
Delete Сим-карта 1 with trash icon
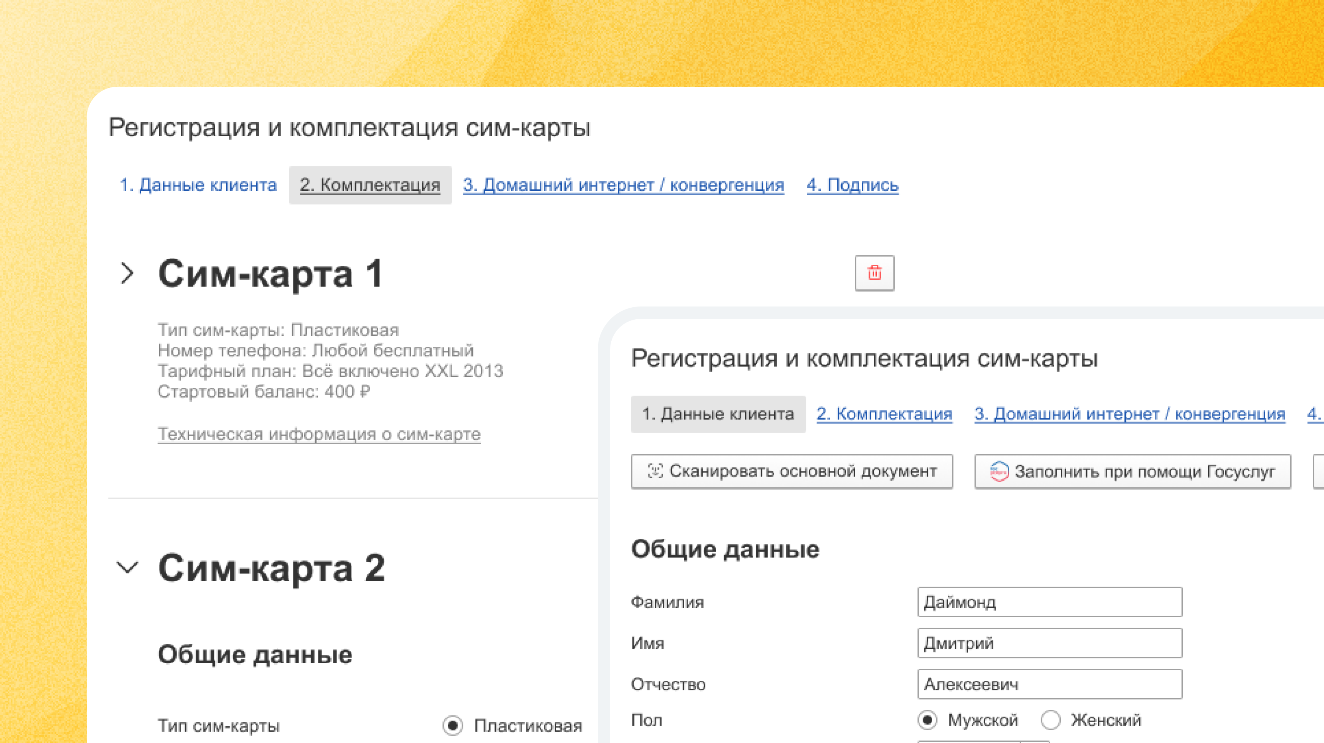[x=874, y=273]
